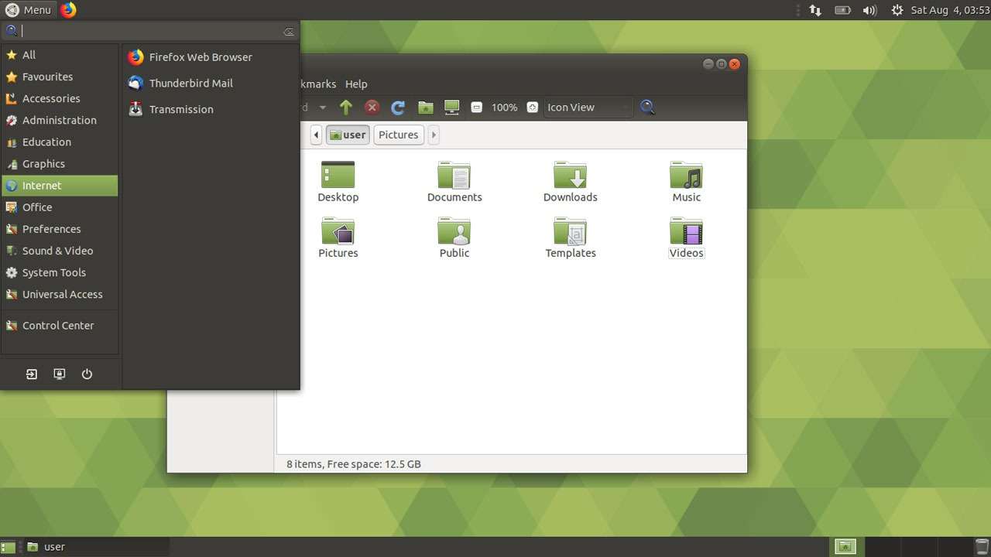Screen dimensions: 991x557
Task: Shut down via the power icon
Action: (87, 374)
